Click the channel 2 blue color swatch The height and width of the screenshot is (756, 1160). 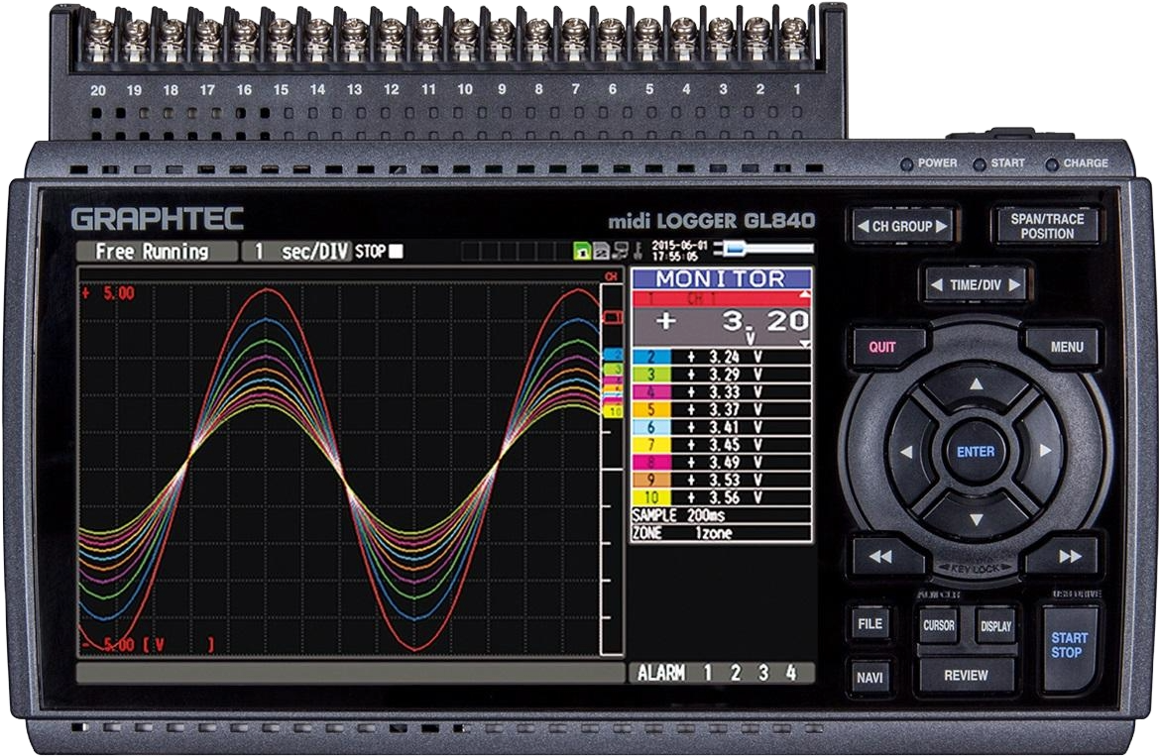tap(651, 357)
